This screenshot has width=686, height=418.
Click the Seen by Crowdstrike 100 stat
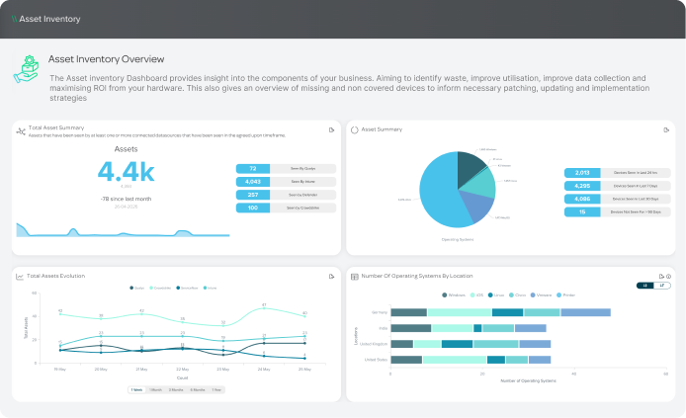pyautogui.click(x=286, y=208)
